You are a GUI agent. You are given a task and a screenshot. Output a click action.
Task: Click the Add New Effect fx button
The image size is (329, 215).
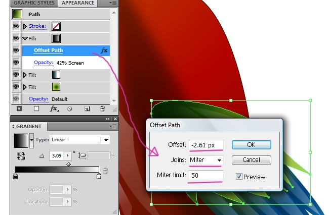tap(53, 109)
